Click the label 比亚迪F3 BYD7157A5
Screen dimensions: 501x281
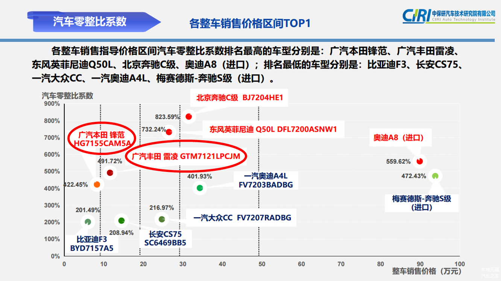pos(92,244)
